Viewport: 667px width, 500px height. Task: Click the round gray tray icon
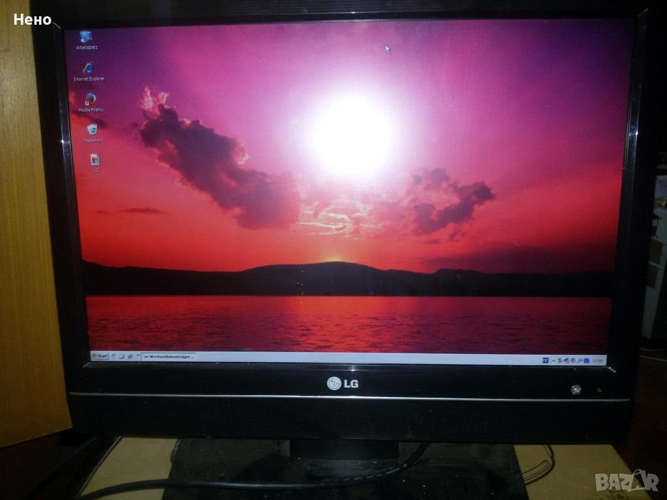pos(573,359)
